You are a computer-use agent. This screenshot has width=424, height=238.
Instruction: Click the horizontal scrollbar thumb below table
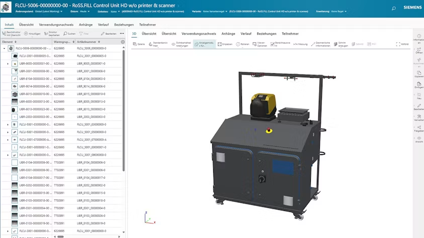click(60, 236)
